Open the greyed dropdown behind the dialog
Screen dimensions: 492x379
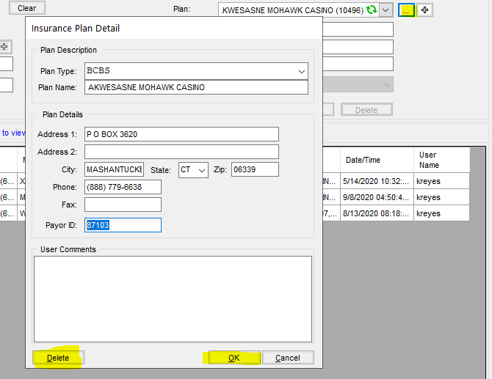pos(358,84)
